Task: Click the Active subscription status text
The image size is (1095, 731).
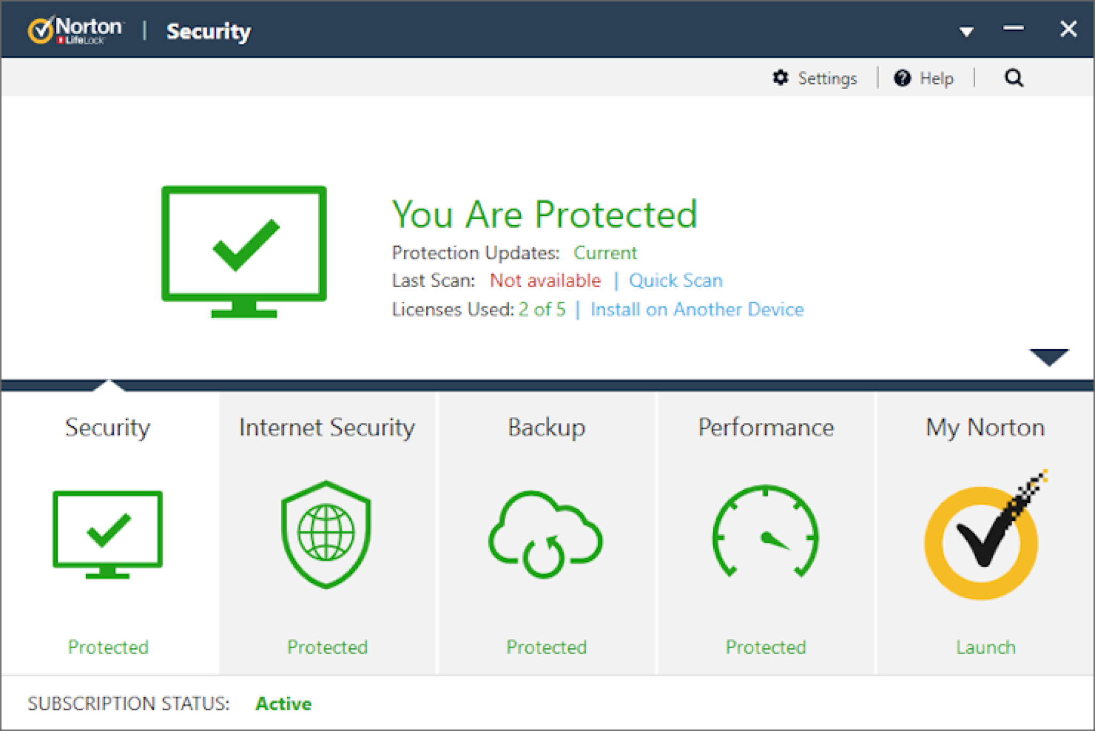Action: click(283, 704)
